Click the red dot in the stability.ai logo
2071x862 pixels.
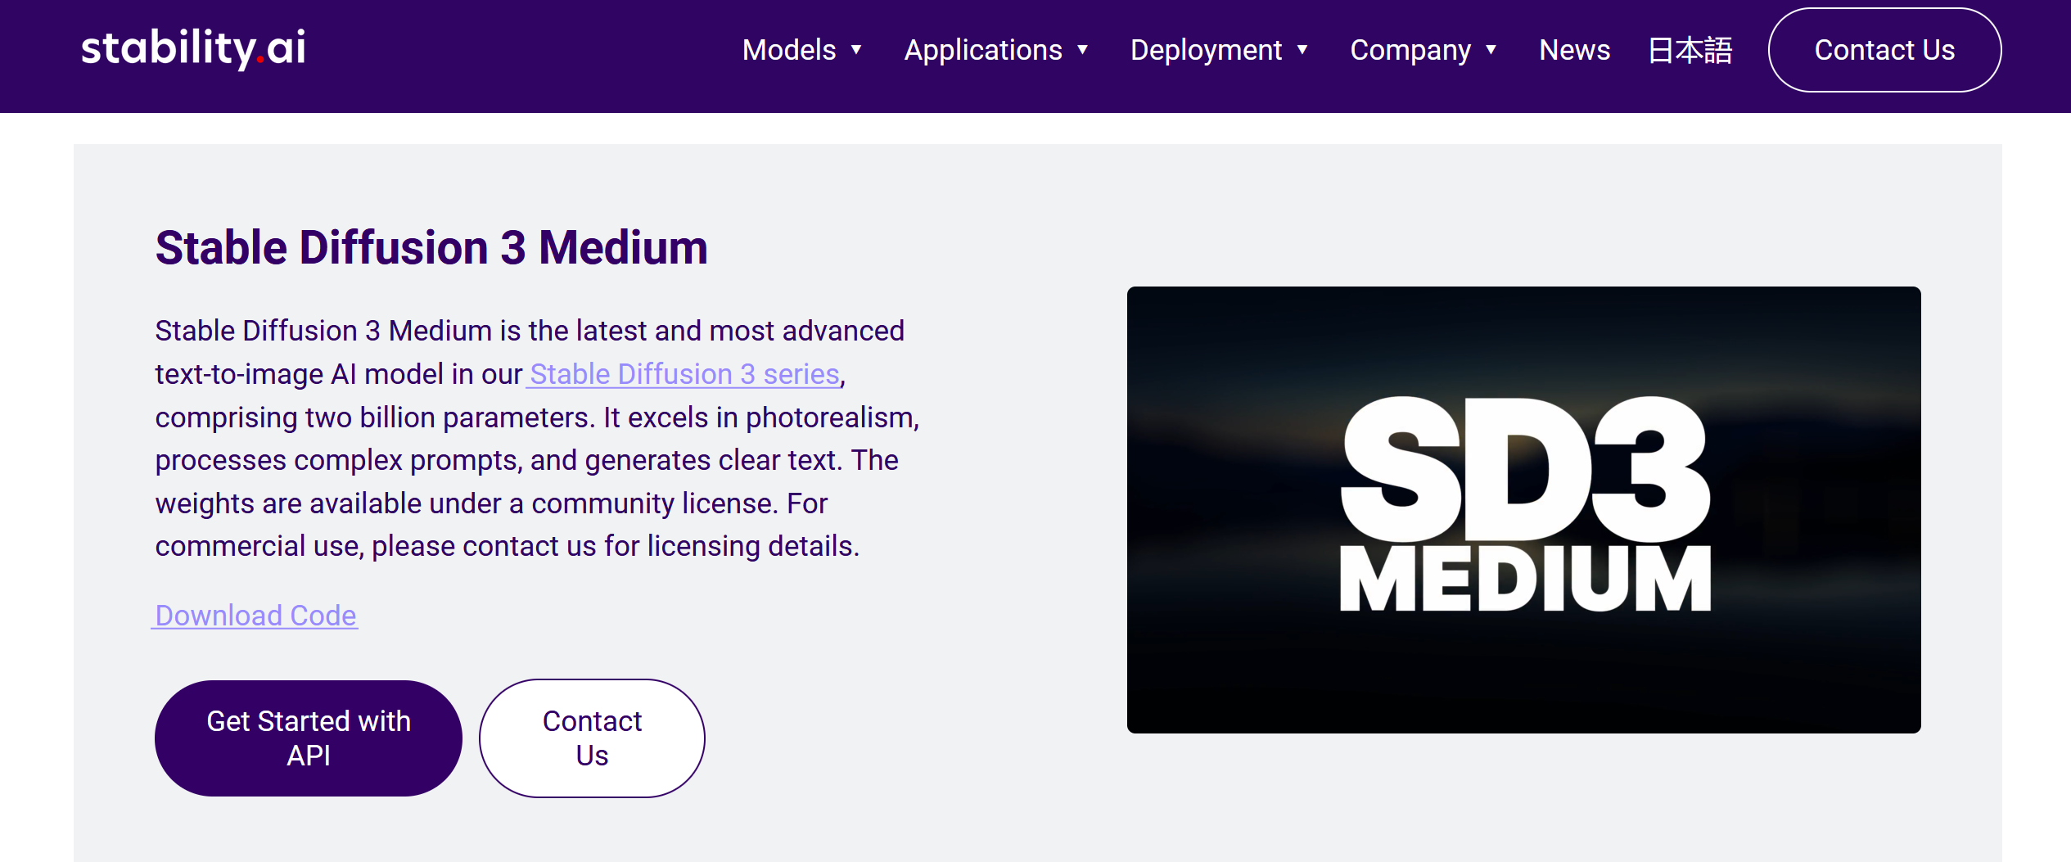click(x=260, y=60)
